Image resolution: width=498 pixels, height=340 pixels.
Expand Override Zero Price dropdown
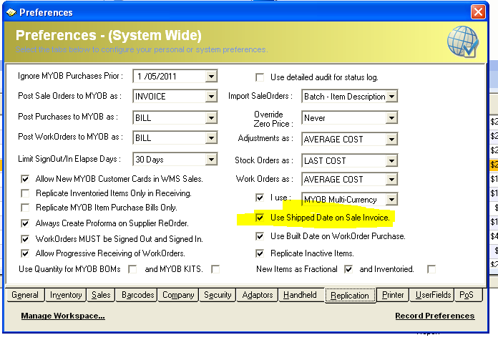tap(391, 118)
